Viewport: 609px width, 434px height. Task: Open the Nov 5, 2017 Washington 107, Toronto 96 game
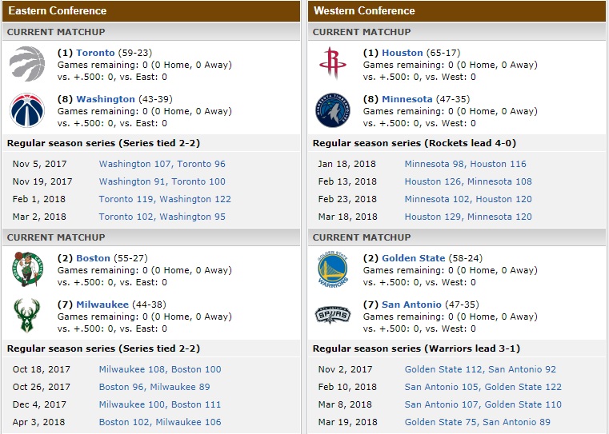point(162,164)
